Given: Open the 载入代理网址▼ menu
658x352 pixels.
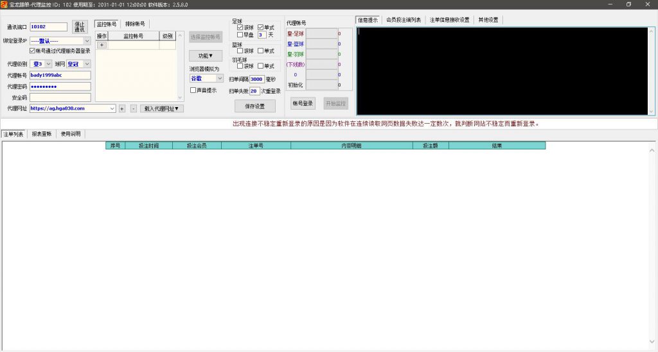Looking at the screenshot, I should pos(163,108).
